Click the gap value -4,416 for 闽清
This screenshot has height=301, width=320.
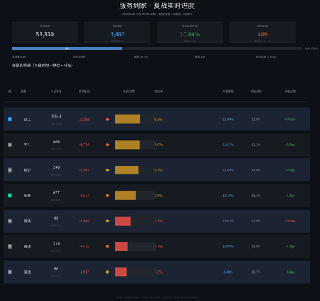tap(84, 246)
